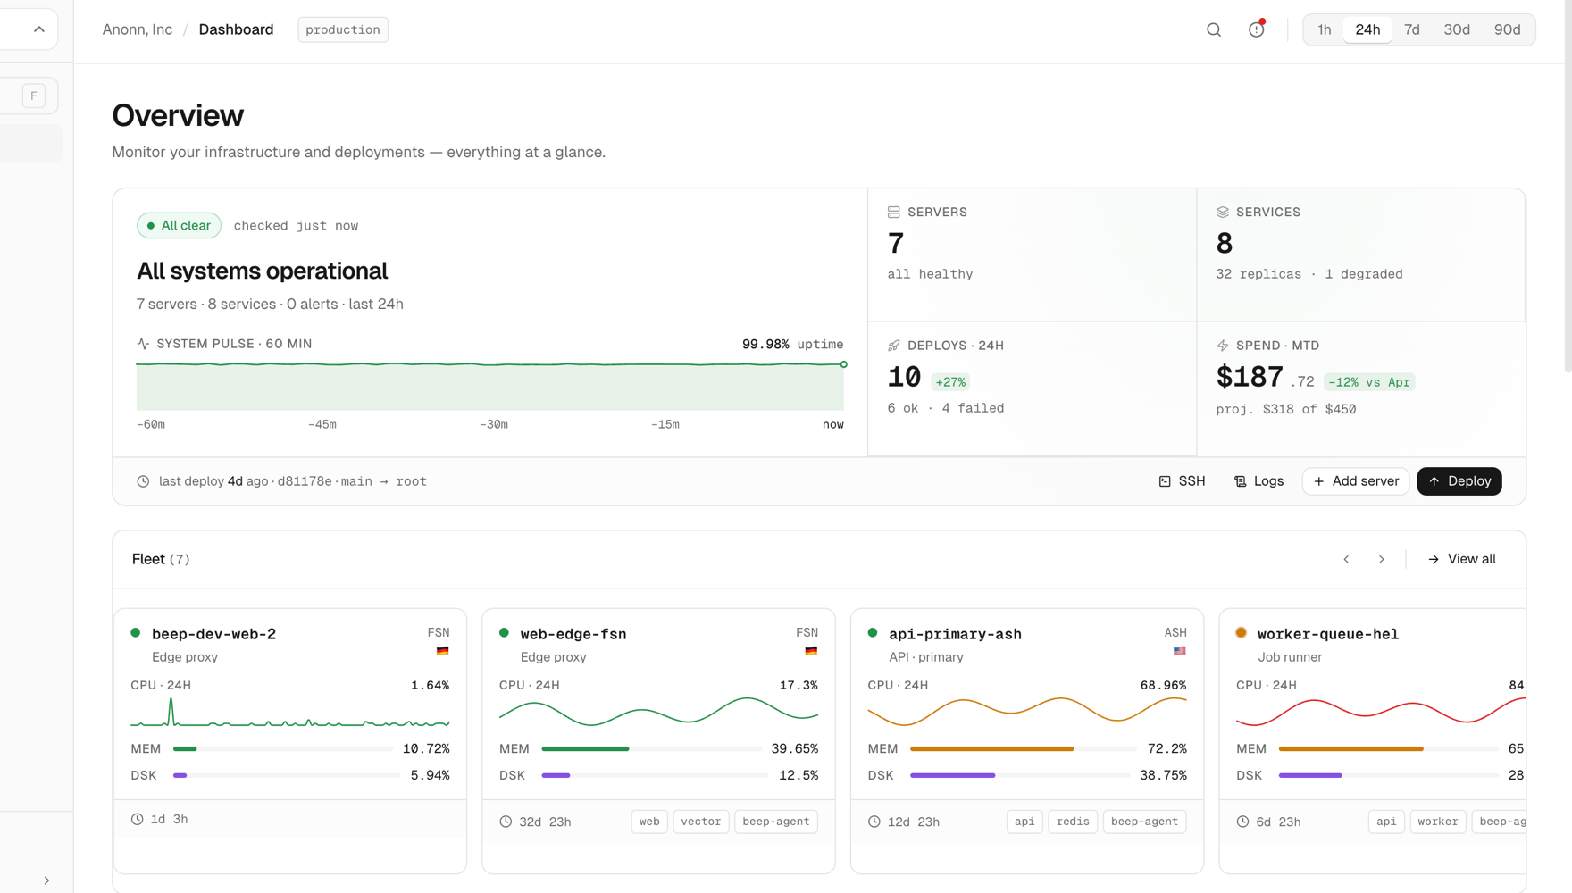The width and height of the screenshot is (1572, 893).
Task: Click the redis tag on api-primary-ash
Action: 1073,822
